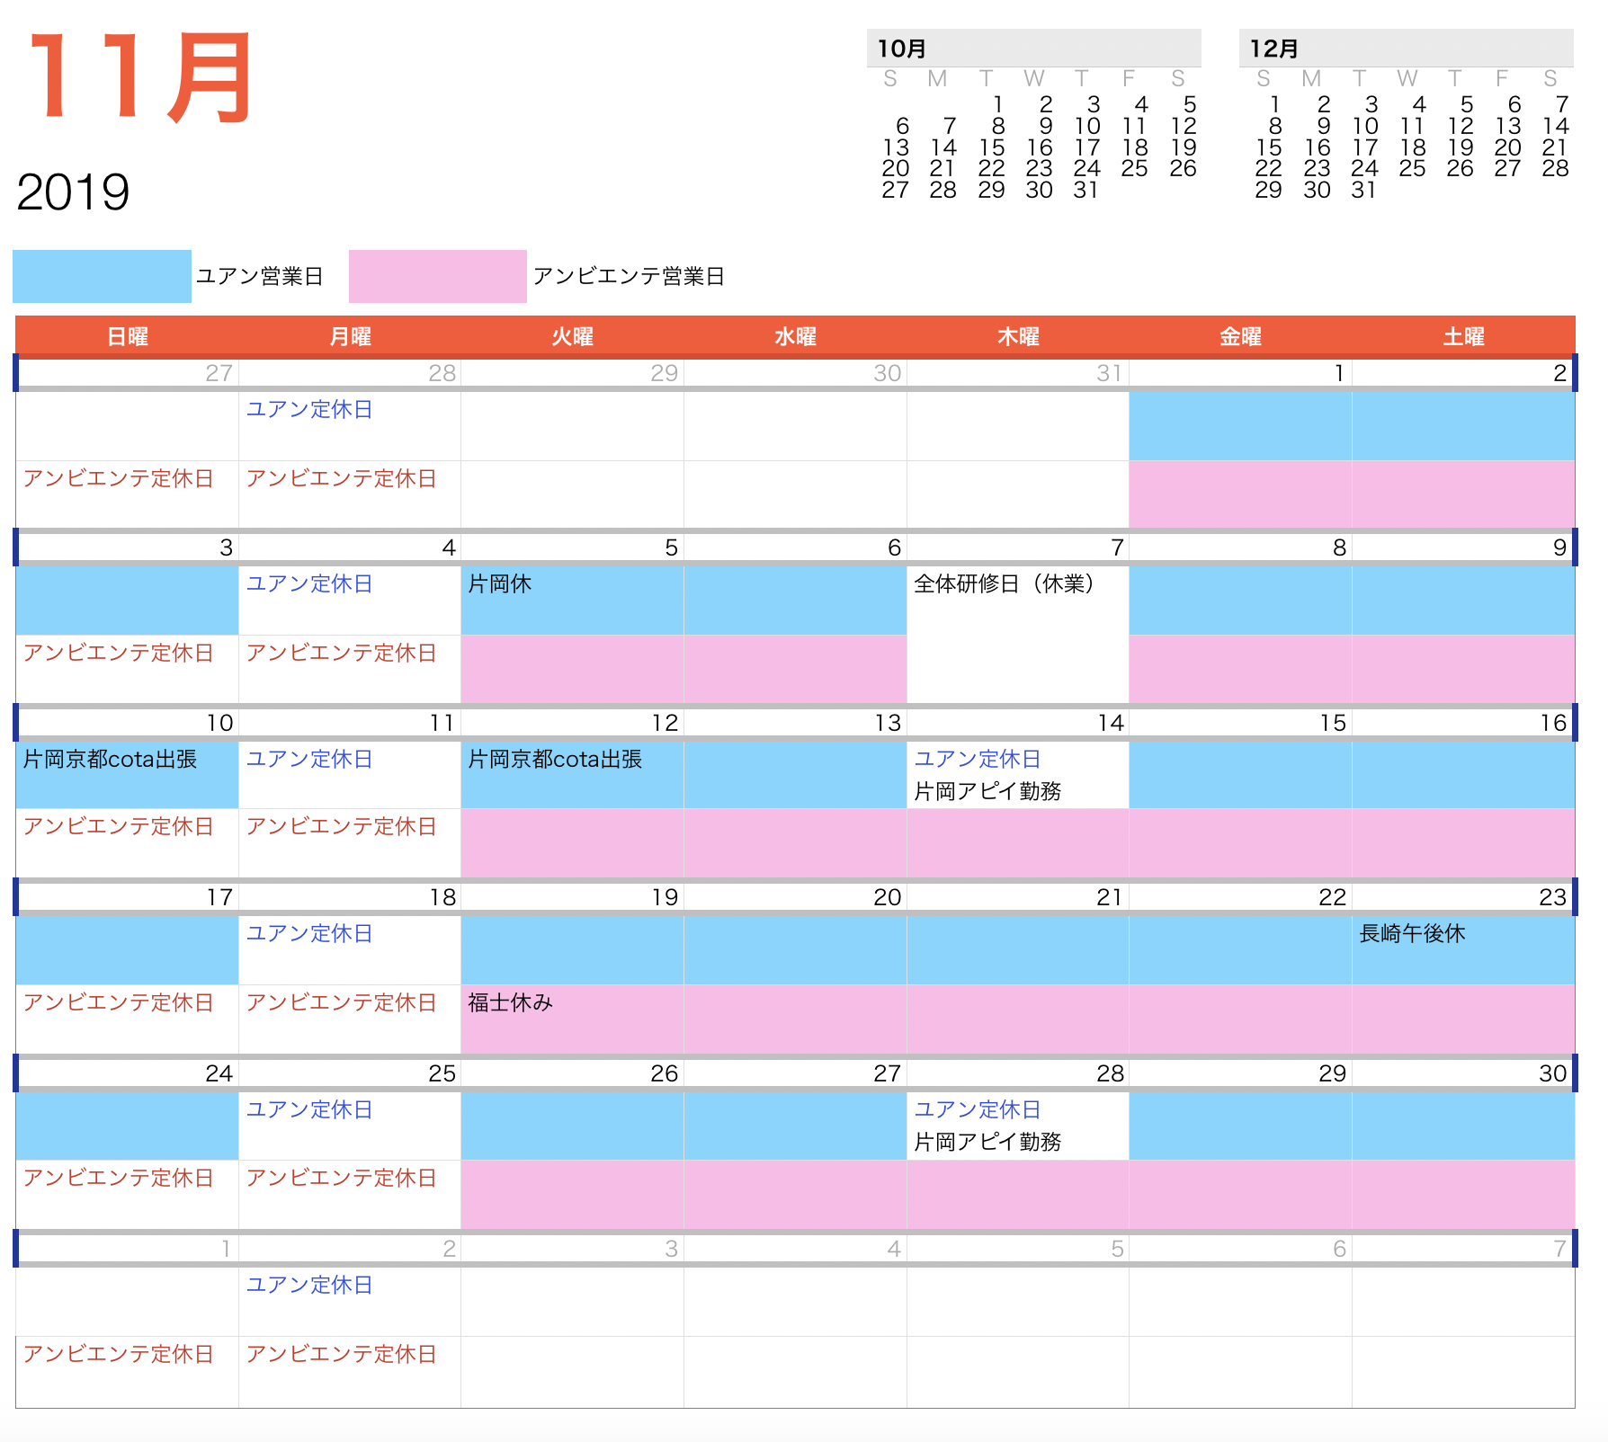Select the 土曜 column header
This screenshot has height=1442, width=1608.
[1463, 337]
